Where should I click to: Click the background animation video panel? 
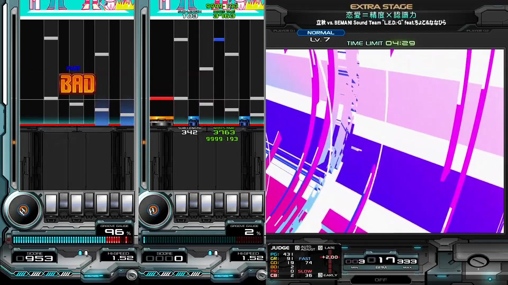pos(385,141)
